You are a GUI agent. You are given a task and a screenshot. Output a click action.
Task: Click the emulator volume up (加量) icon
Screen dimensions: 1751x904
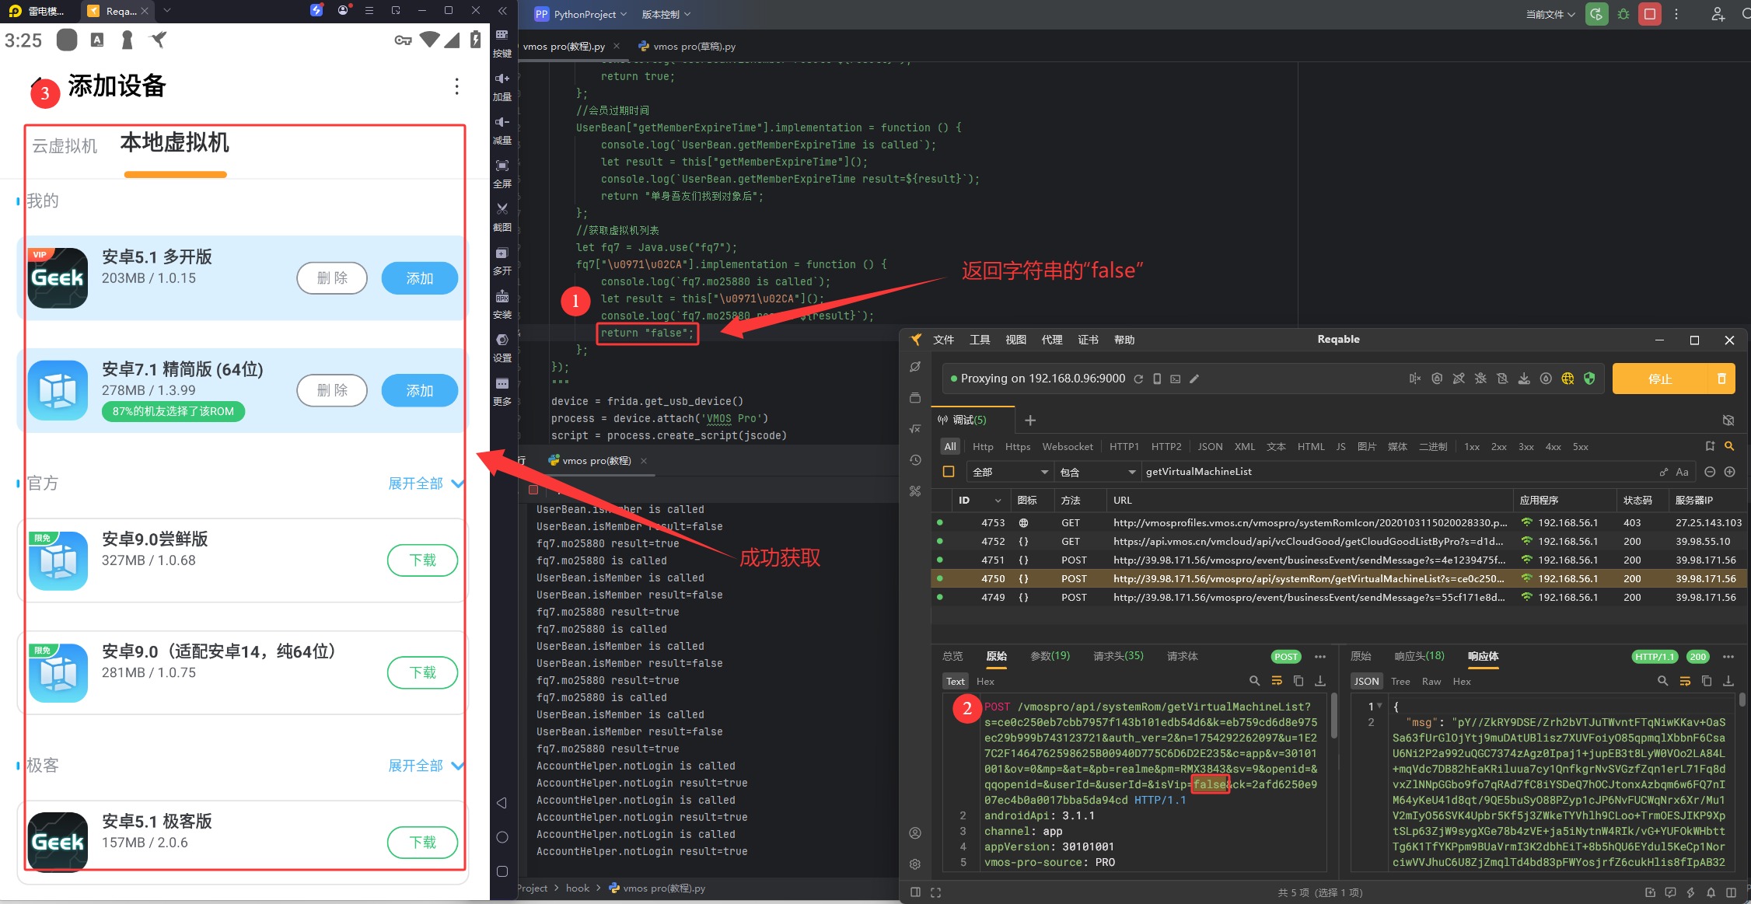[x=502, y=79]
